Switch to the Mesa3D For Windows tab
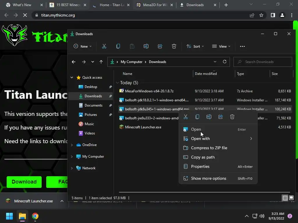The image size is (298, 223). coord(152,5)
